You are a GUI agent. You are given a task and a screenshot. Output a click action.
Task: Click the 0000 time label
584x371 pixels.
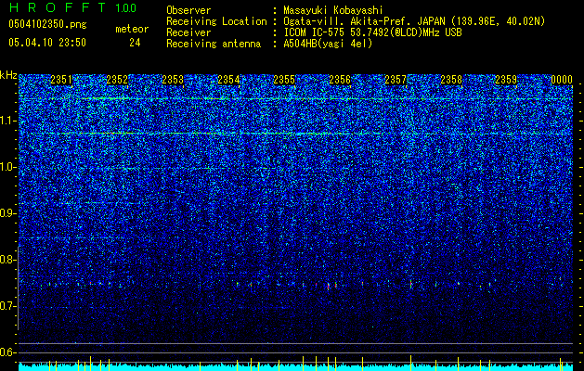(x=562, y=80)
